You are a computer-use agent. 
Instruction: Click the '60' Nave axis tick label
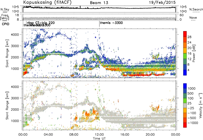point(182,15)
